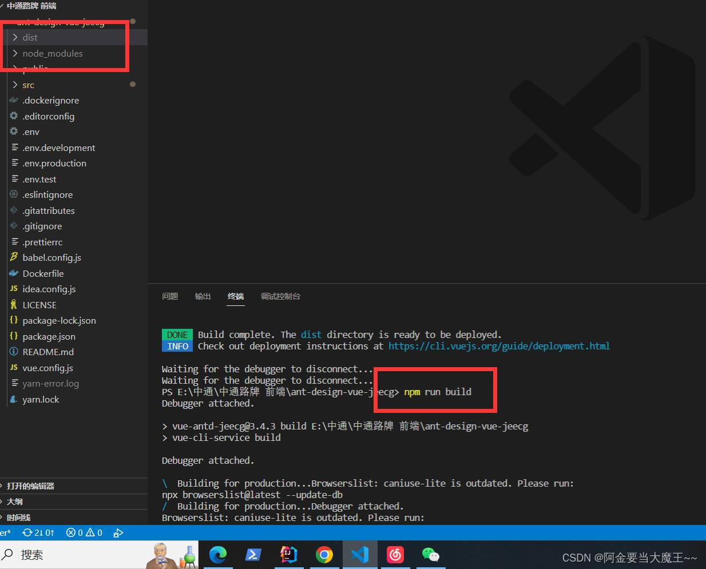Click the .env.test file icon
Viewport: 706px width, 569px height.
coord(14,178)
